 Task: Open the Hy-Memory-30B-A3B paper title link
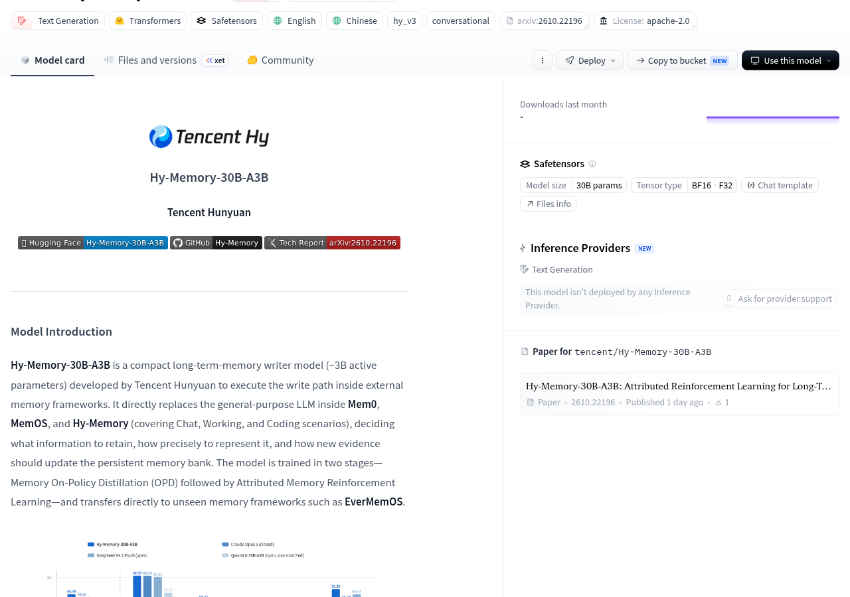679,386
